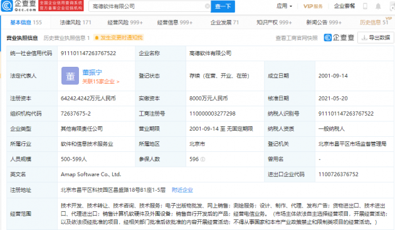This screenshot has height=230, width=395.
Task: Expand the 应用 dropdown menu
Action: [x=284, y=6]
